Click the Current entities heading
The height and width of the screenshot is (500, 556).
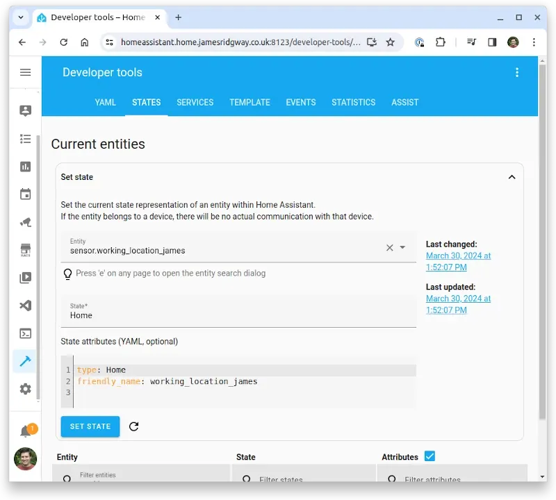tap(98, 144)
